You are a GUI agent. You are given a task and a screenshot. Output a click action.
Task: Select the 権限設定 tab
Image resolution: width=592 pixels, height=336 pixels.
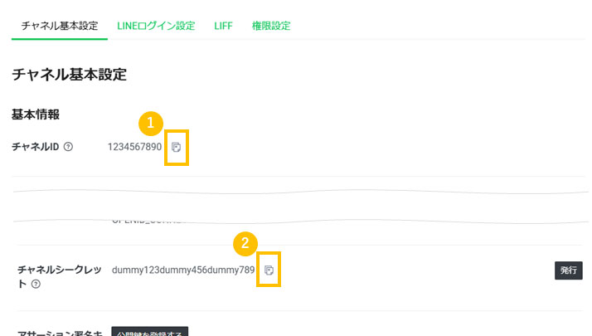click(x=271, y=26)
